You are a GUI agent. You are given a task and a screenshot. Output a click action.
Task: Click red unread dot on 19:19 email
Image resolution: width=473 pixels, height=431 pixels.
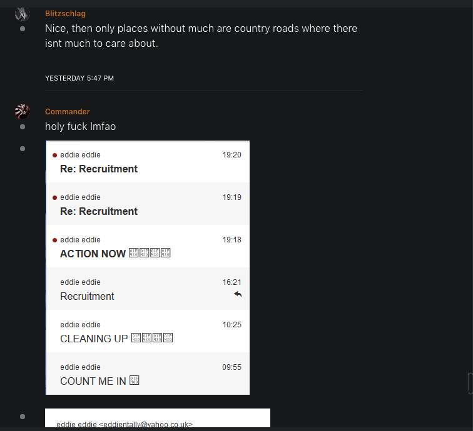point(55,197)
